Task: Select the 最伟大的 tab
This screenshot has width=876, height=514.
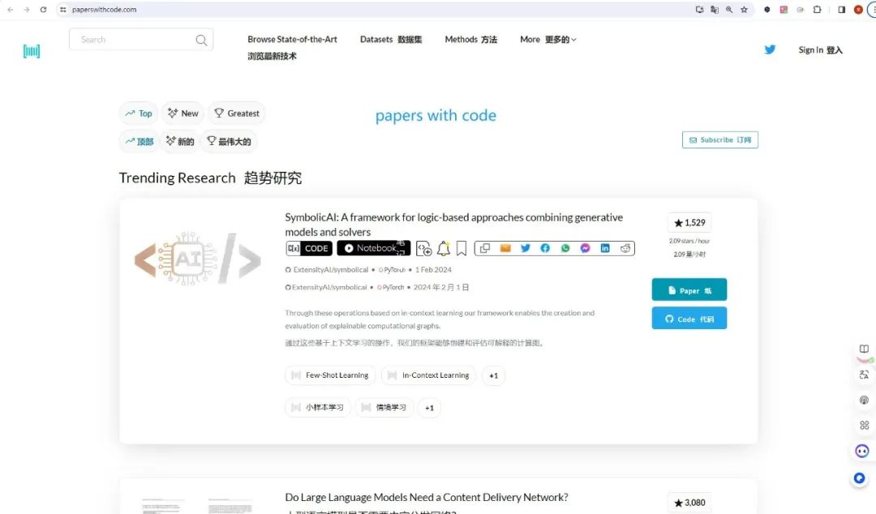Action: 229,141
